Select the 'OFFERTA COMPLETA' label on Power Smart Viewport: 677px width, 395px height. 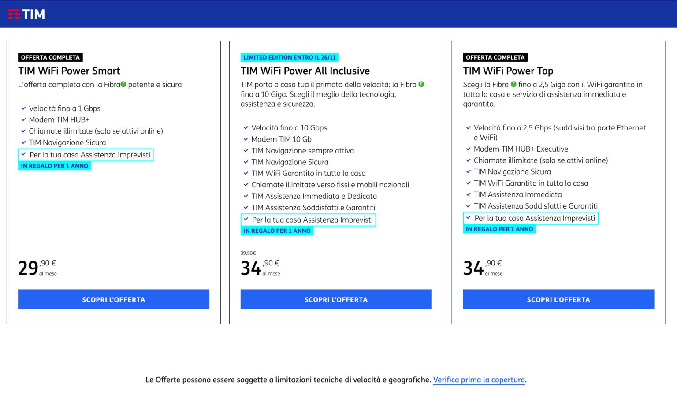(x=50, y=57)
